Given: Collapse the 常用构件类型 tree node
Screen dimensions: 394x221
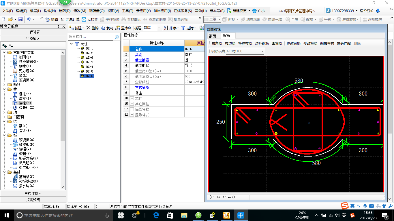Looking at the screenshot, I should tap(4, 52).
